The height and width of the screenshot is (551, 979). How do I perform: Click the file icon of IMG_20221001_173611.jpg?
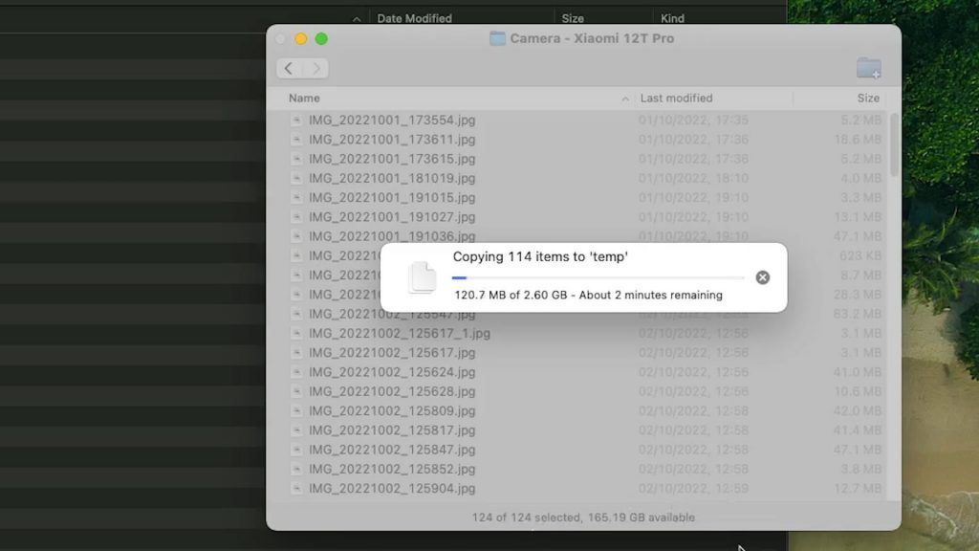[x=296, y=140]
